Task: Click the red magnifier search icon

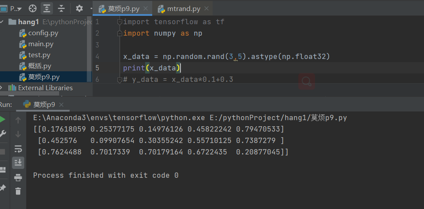Action: pyautogui.click(x=307, y=81)
